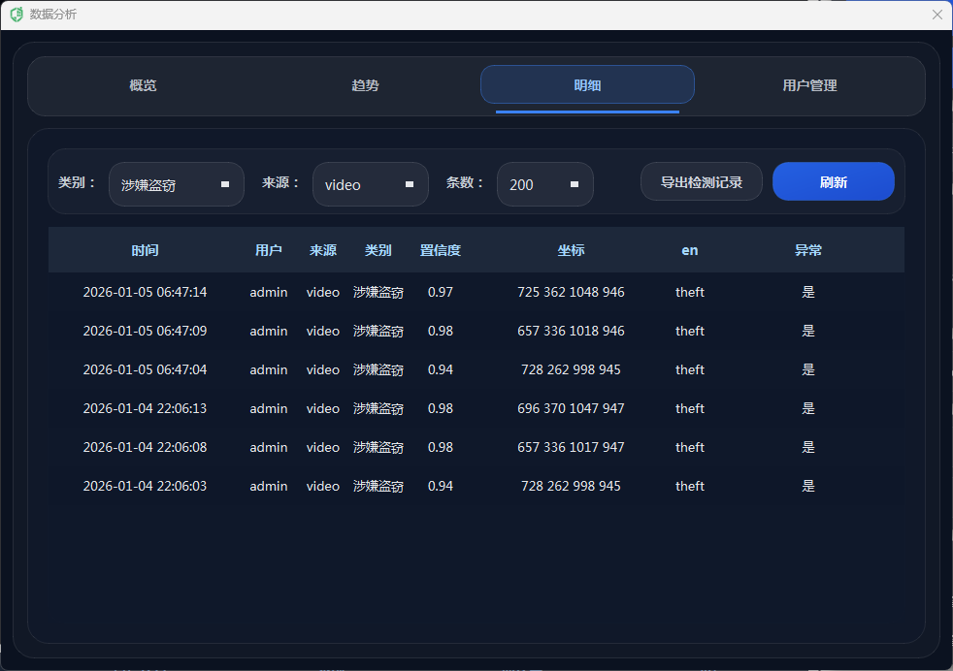Image resolution: width=953 pixels, height=671 pixels.
Task: Open the 趋势 tab
Action: pyautogui.click(x=365, y=85)
